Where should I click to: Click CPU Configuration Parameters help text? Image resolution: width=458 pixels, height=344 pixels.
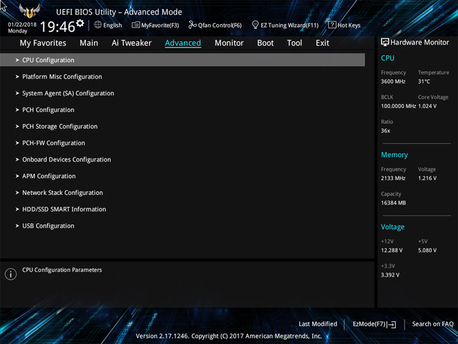pyautogui.click(x=62, y=269)
